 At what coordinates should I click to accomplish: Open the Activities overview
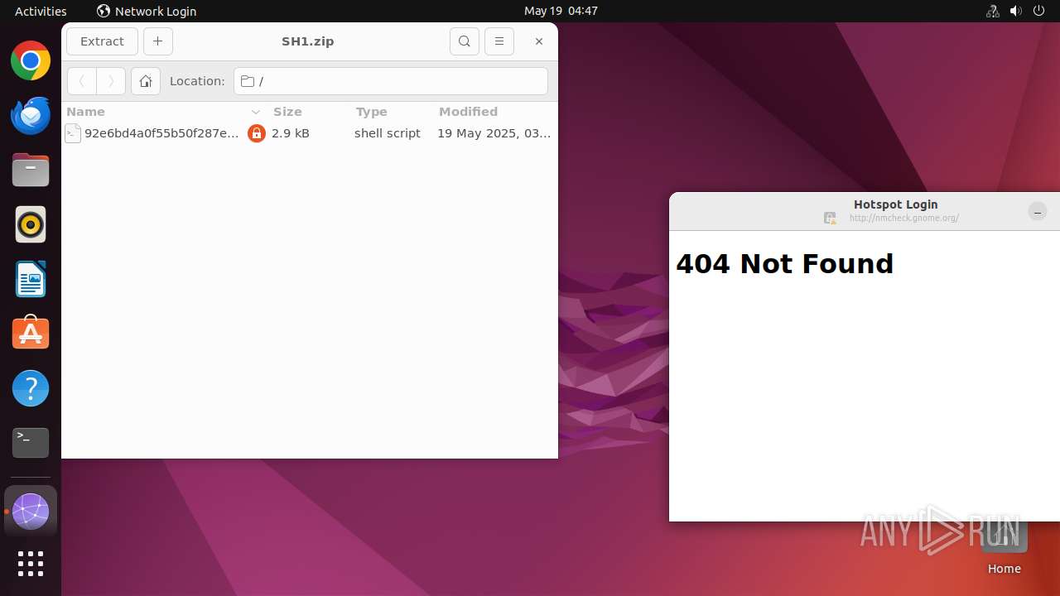coord(41,12)
